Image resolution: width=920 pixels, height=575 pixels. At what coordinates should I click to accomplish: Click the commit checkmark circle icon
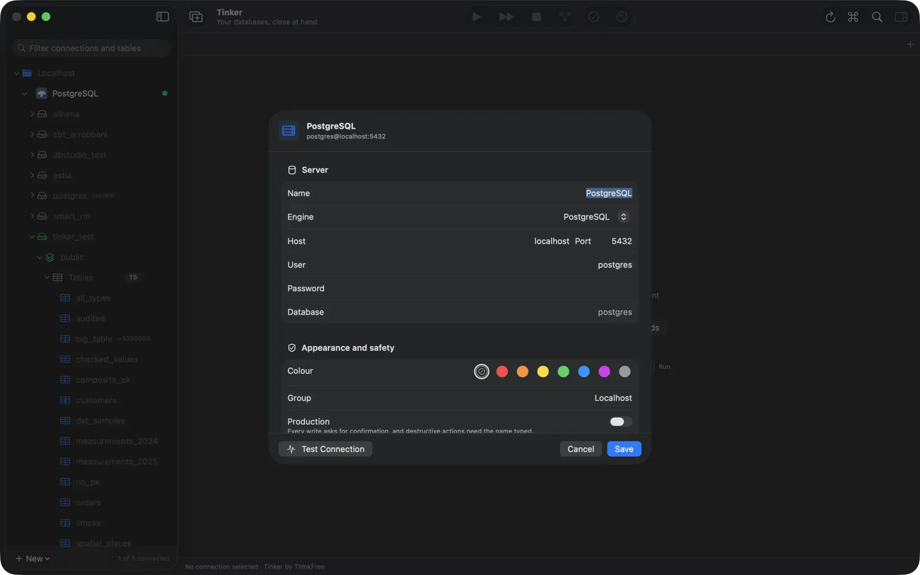(x=594, y=17)
